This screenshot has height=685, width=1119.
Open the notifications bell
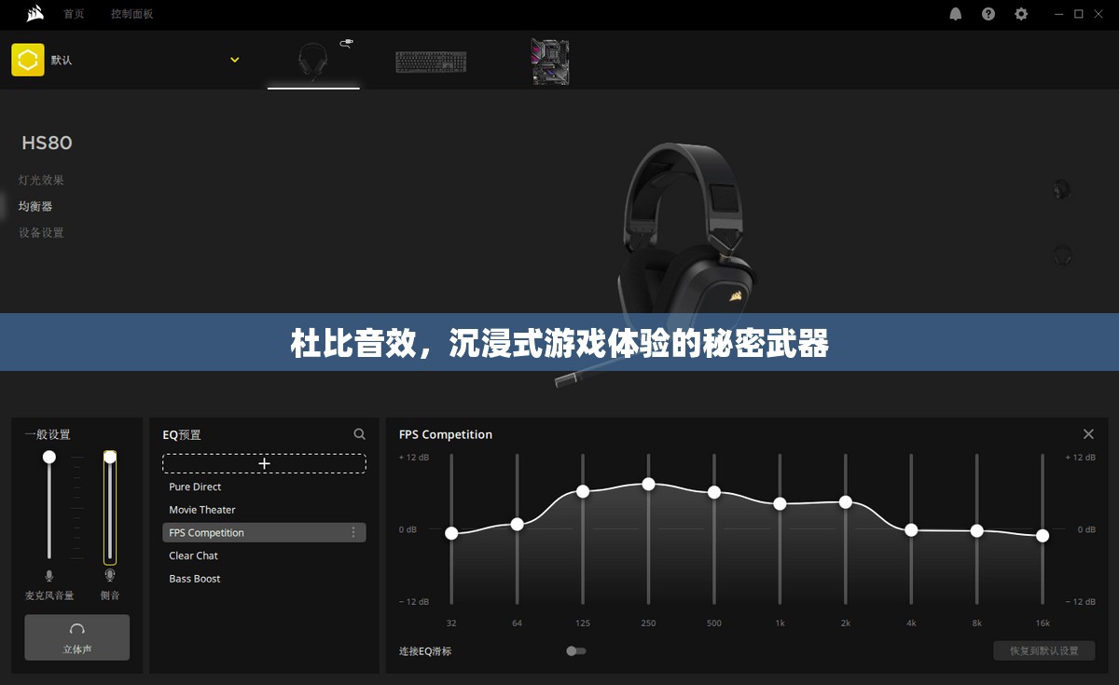(956, 14)
